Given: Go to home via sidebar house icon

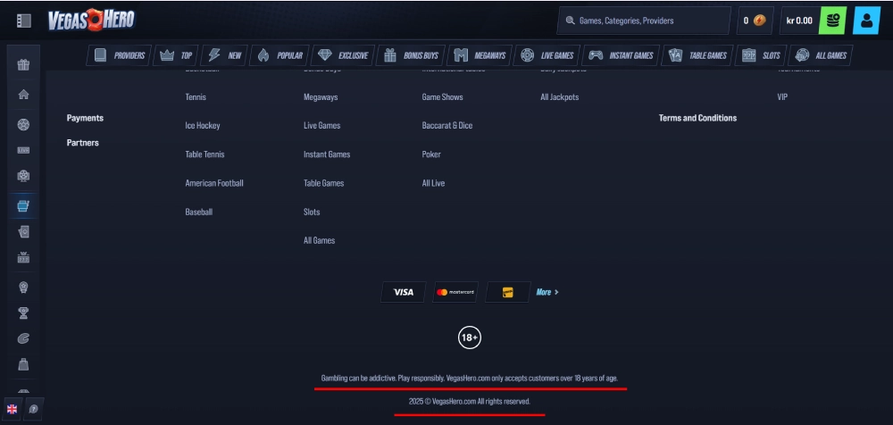Looking at the screenshot, I should pos(24,95).
